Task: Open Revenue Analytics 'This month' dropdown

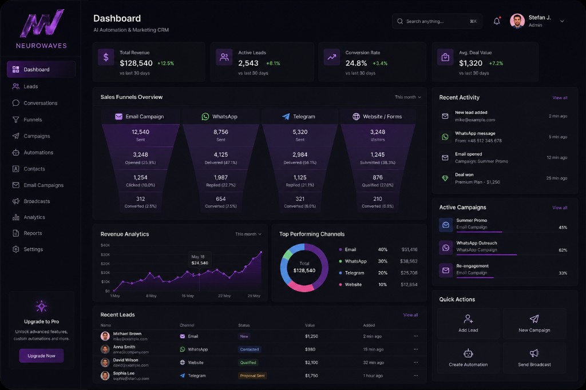Action: pyautogui.click(x=248, y=234)
